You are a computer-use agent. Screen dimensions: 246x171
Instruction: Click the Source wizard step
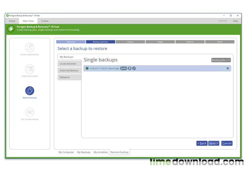[x=130, y=42]
